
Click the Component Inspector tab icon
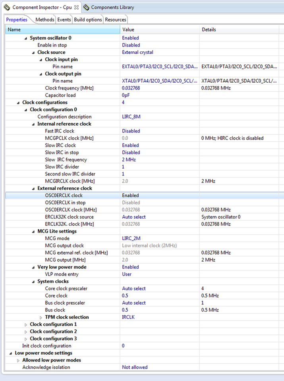pyautogui.click(x=7, y=7)
